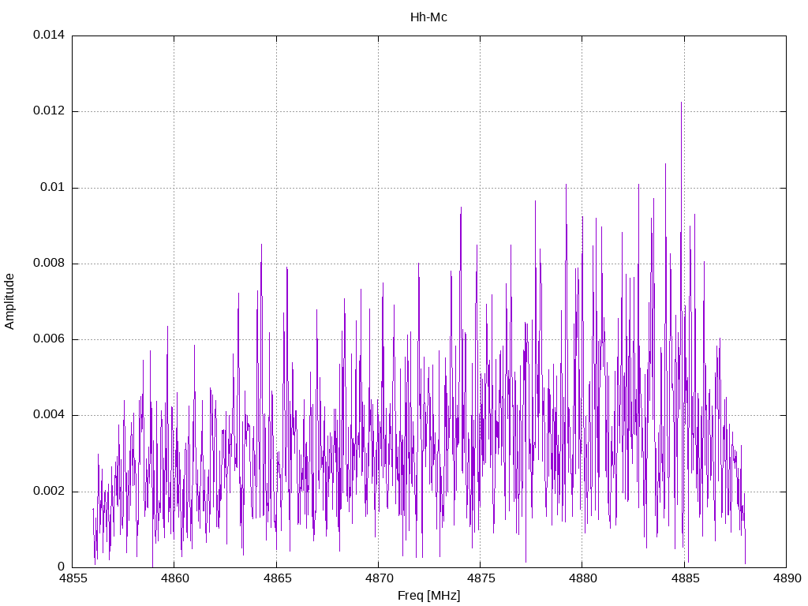Click the 4890 x-axis tick label

[x=785, y=578]
